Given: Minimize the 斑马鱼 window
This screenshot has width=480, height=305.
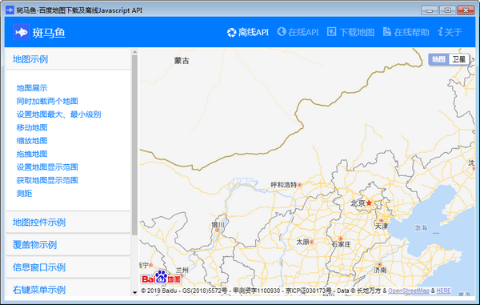Looking at the screenshot, I should (429, 10).
